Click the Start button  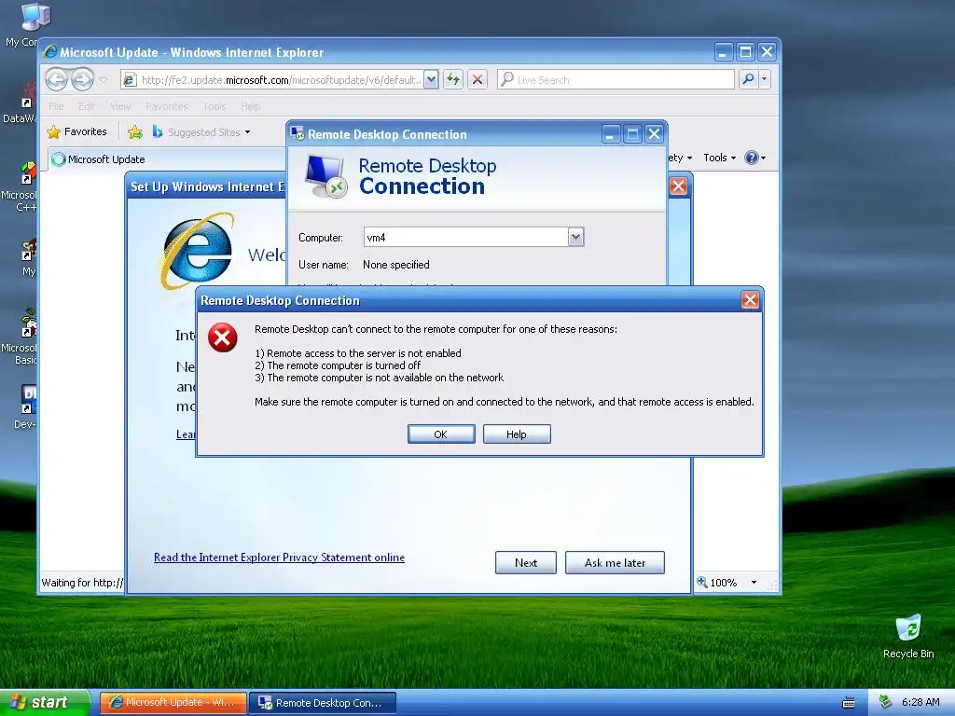click(46, 703)
